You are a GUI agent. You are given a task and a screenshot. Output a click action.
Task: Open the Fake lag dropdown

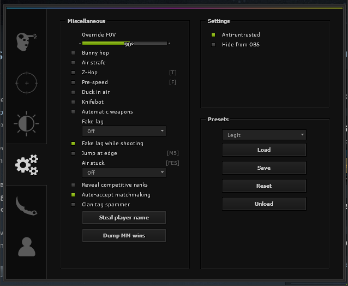click(x=124, y=131)
